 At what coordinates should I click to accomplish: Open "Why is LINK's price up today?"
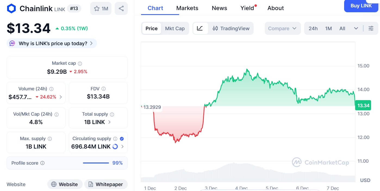coord(53,43)
